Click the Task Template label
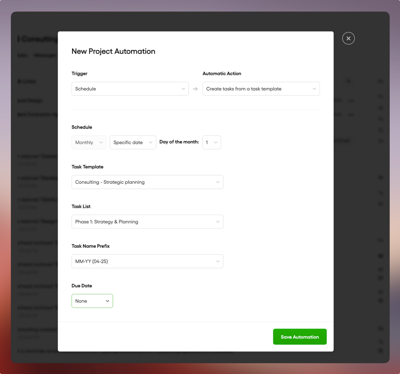 [87, 167]
